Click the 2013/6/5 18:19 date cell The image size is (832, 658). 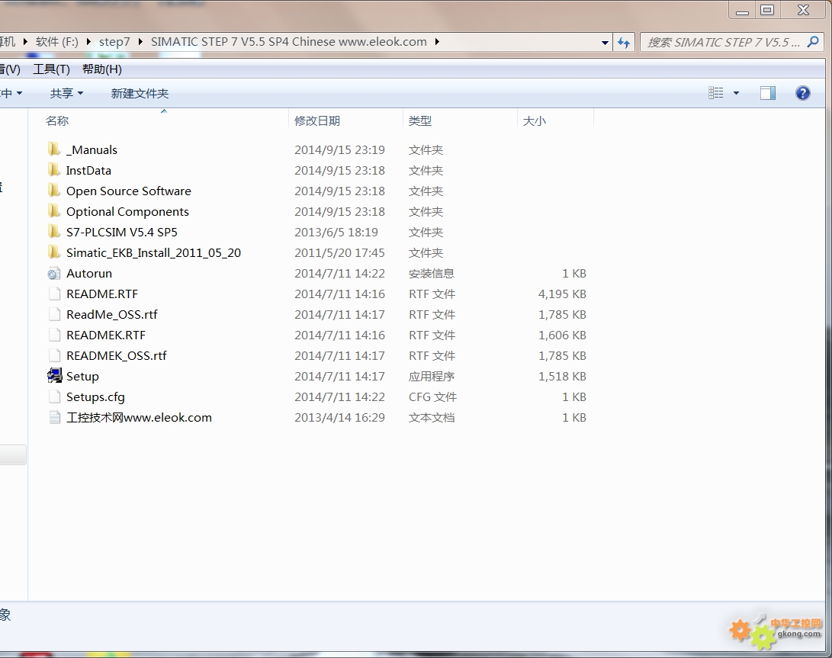336,233
